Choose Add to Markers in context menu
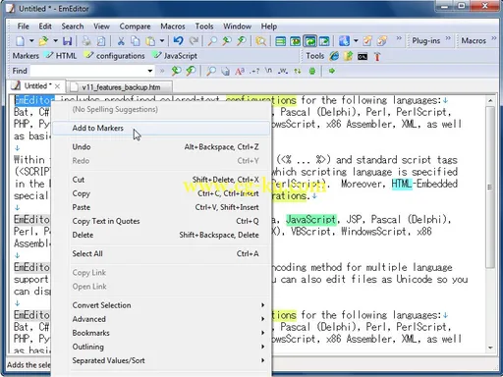Viewport: 503px width, 377px height. (161, 129)
